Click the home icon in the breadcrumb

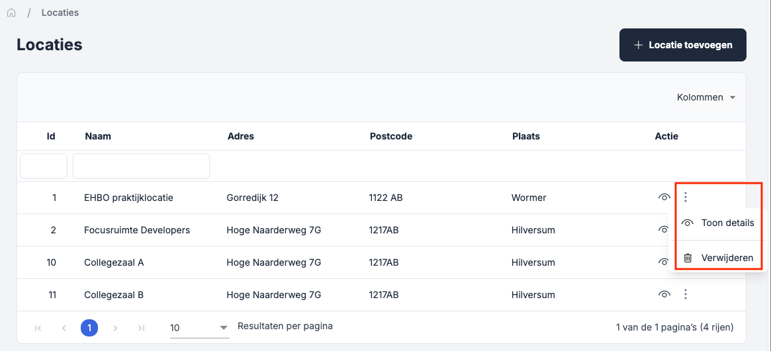[x=11, y=13]
